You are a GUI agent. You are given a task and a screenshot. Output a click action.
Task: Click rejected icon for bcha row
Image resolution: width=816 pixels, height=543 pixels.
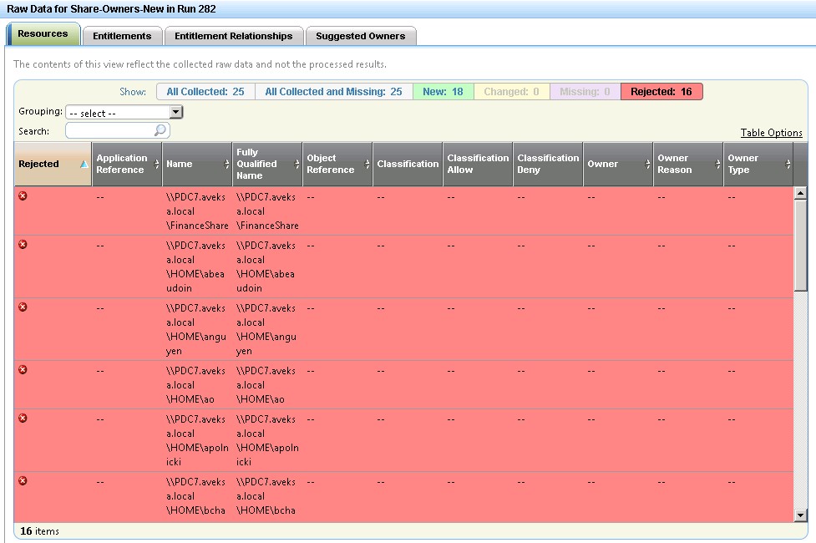pyautogui.click(x=23, y=480)
